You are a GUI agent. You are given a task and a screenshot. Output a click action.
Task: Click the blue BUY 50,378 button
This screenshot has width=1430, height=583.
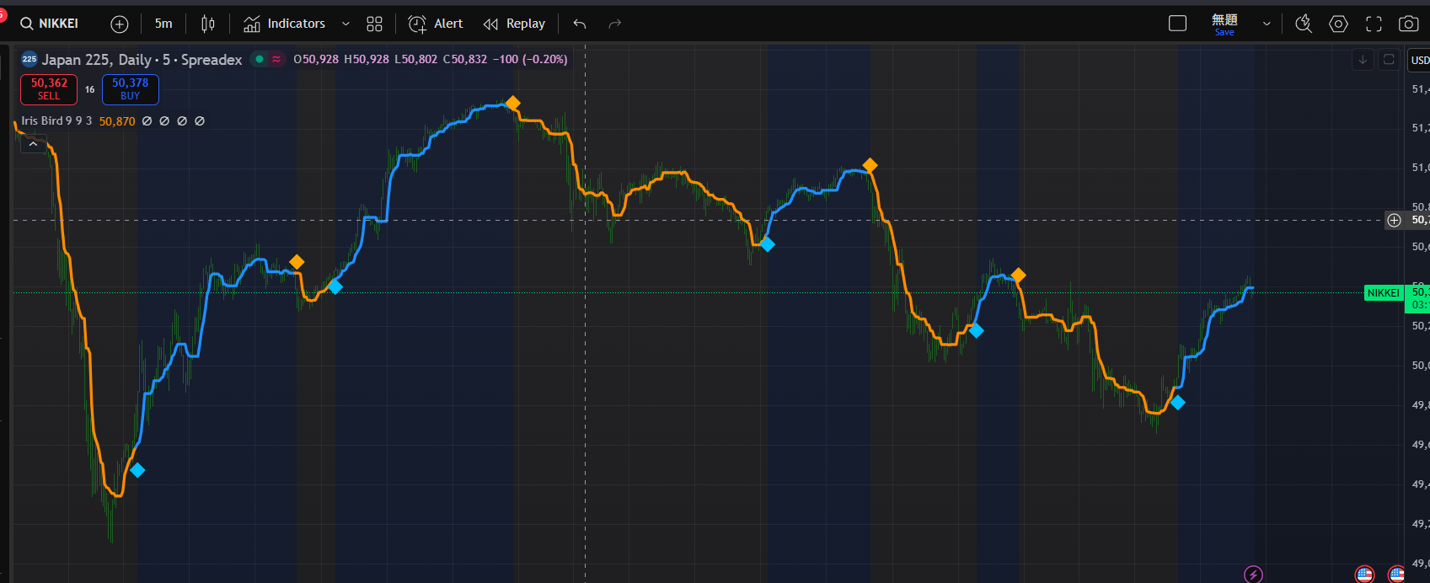[131, 88]
